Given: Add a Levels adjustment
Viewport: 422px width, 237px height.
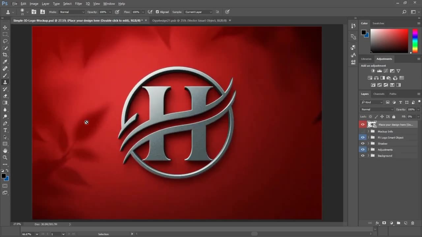Looking at the screenshot, I should pyautogui.click(x=379, y=71).
